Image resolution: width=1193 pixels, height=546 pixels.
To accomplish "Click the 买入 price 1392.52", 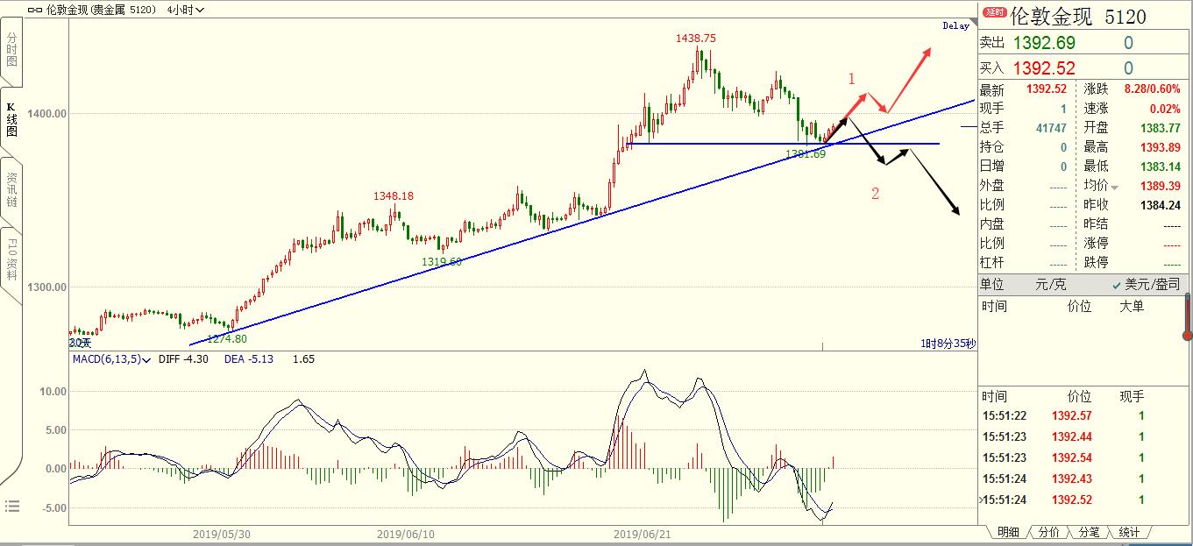I will pos(1044,67).
